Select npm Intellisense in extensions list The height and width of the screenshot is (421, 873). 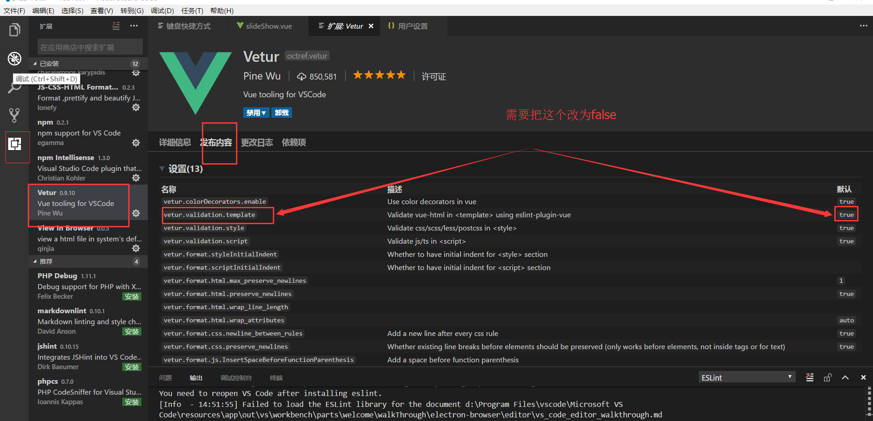pyautogui.click(x=88, y=168)
